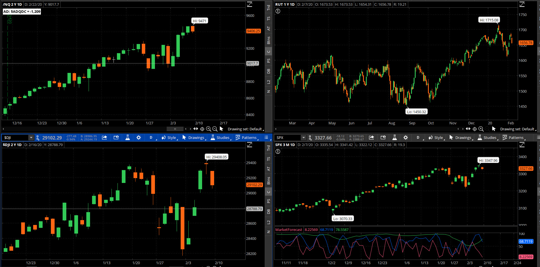This screenshot has height=267, width=540.
Task: Open the Btns side tab beside /NQ chart
Action: pos(268,40)
